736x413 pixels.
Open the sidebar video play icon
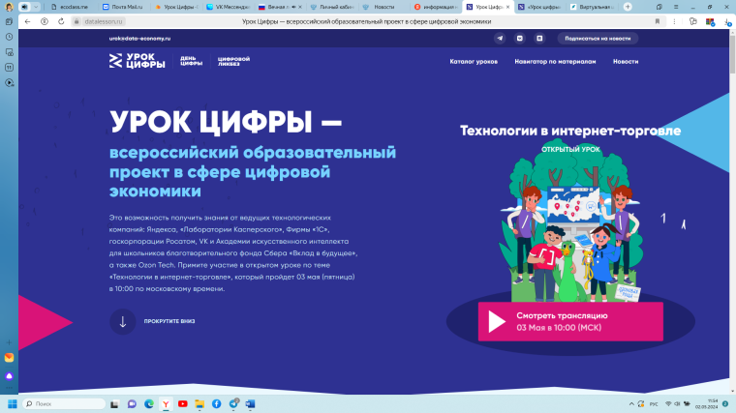pyautogui.click(x=9, y=83)
